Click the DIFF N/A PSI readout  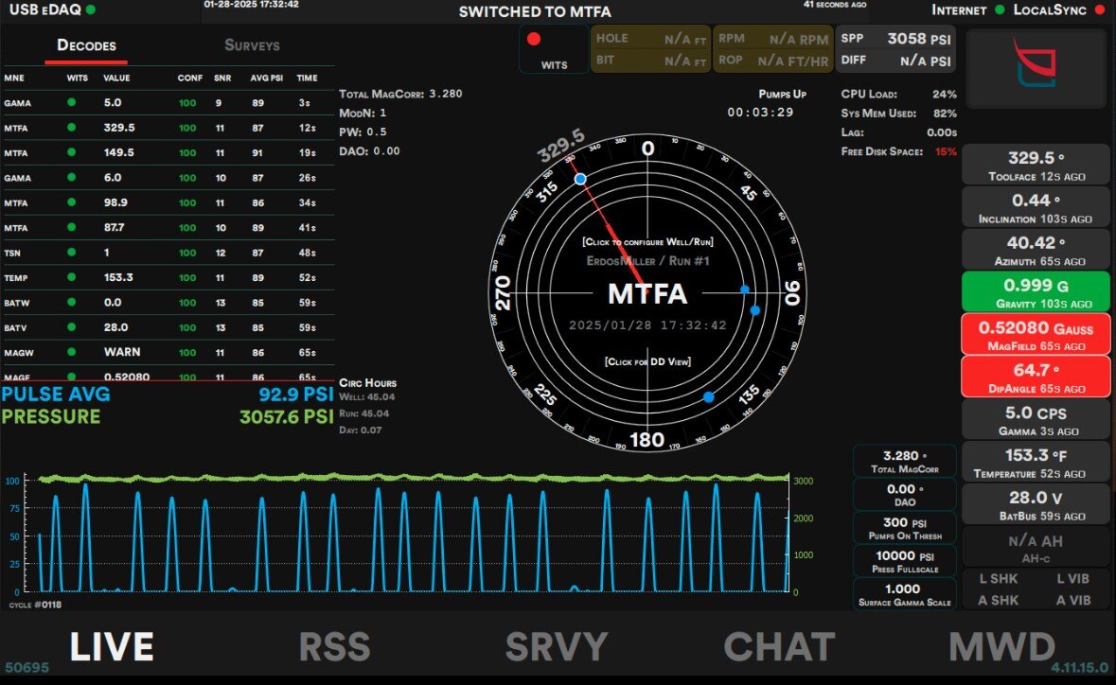click(895, 61)
